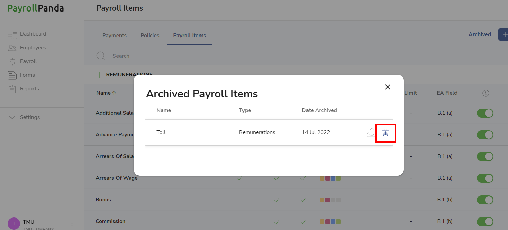Click the info icon in the table header
This screenshot has width=508, height=230.
486,93
